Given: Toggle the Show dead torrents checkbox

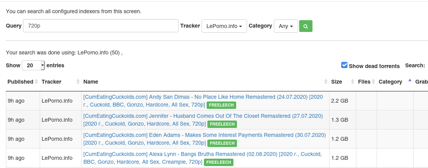Looking at the screenshot, I should tap(344, 65).
